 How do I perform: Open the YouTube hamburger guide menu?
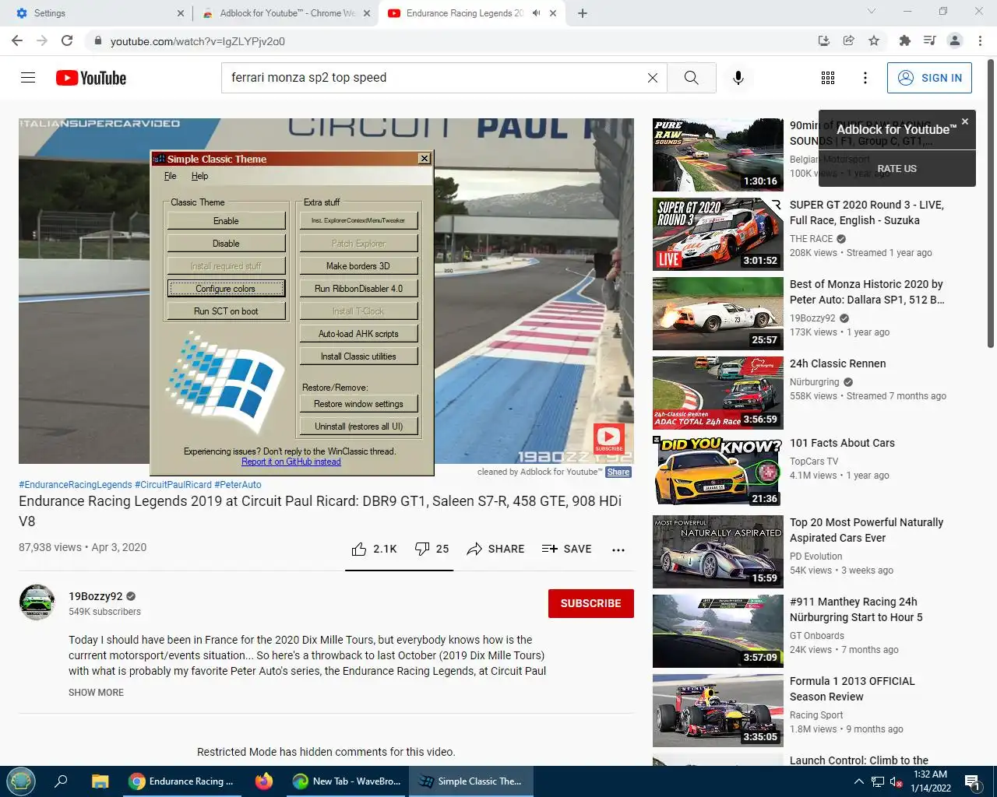(28, 78)
